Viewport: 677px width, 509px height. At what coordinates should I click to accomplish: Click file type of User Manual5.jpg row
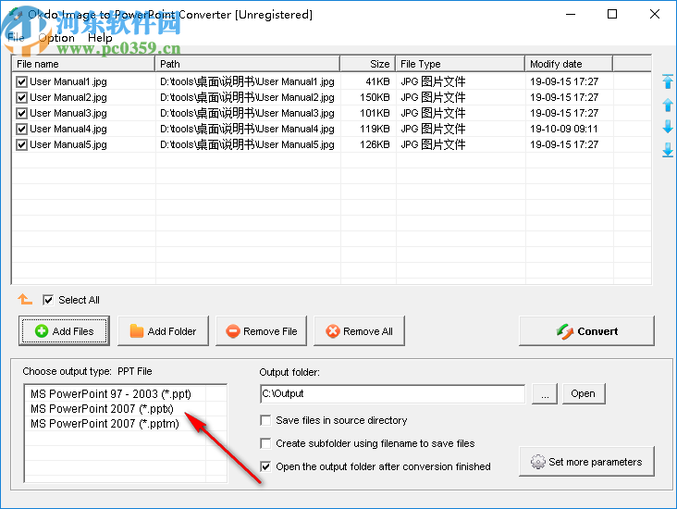tap(433, 144)
